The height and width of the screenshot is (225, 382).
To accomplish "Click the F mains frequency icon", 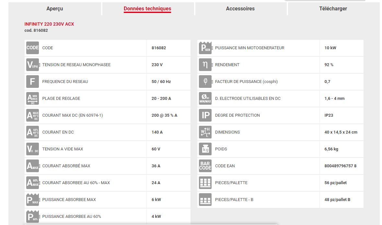I will [x=32, y=82].
